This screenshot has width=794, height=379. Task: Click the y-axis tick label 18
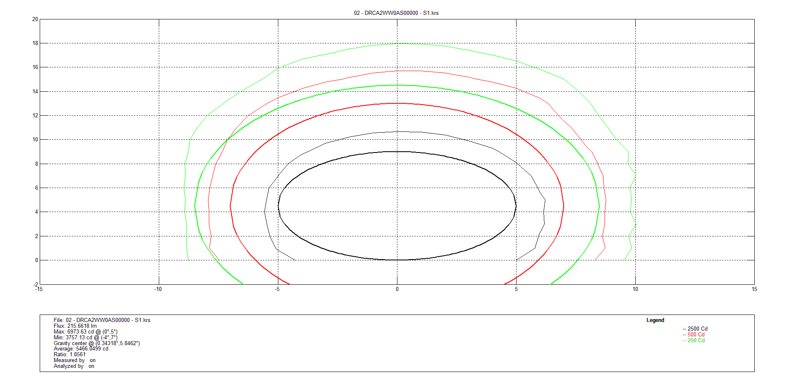[x=35, y=43]
